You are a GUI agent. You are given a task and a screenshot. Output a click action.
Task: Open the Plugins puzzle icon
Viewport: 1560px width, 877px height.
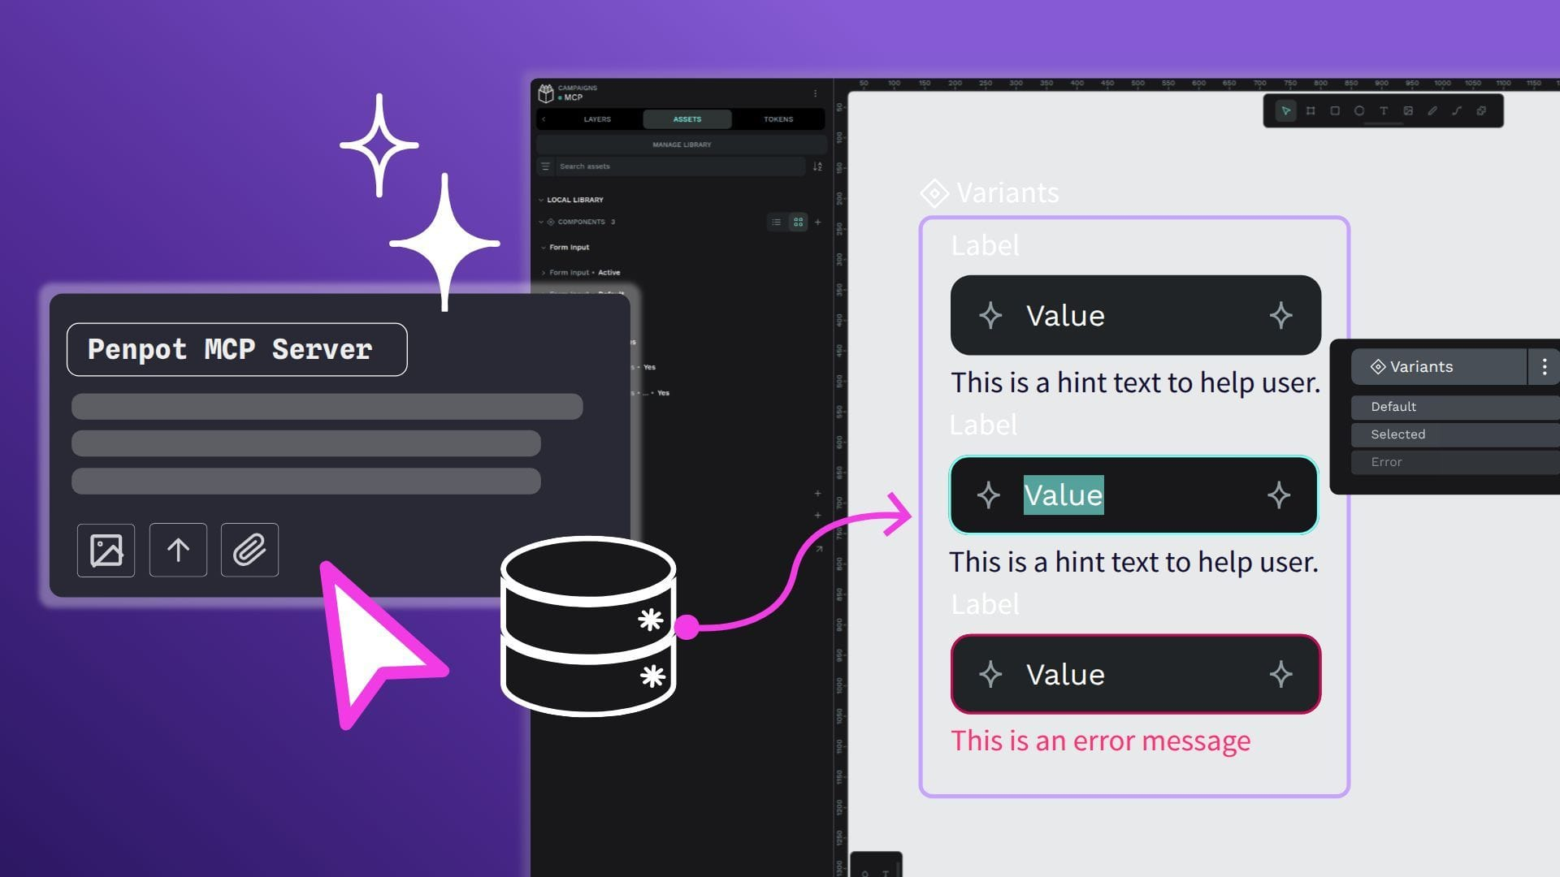pos(1481,111)
